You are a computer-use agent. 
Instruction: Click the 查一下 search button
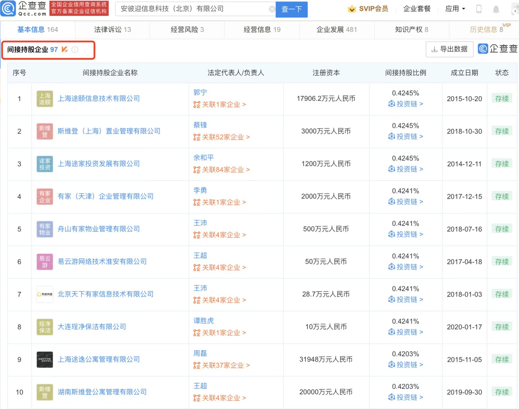click(292, 9)
